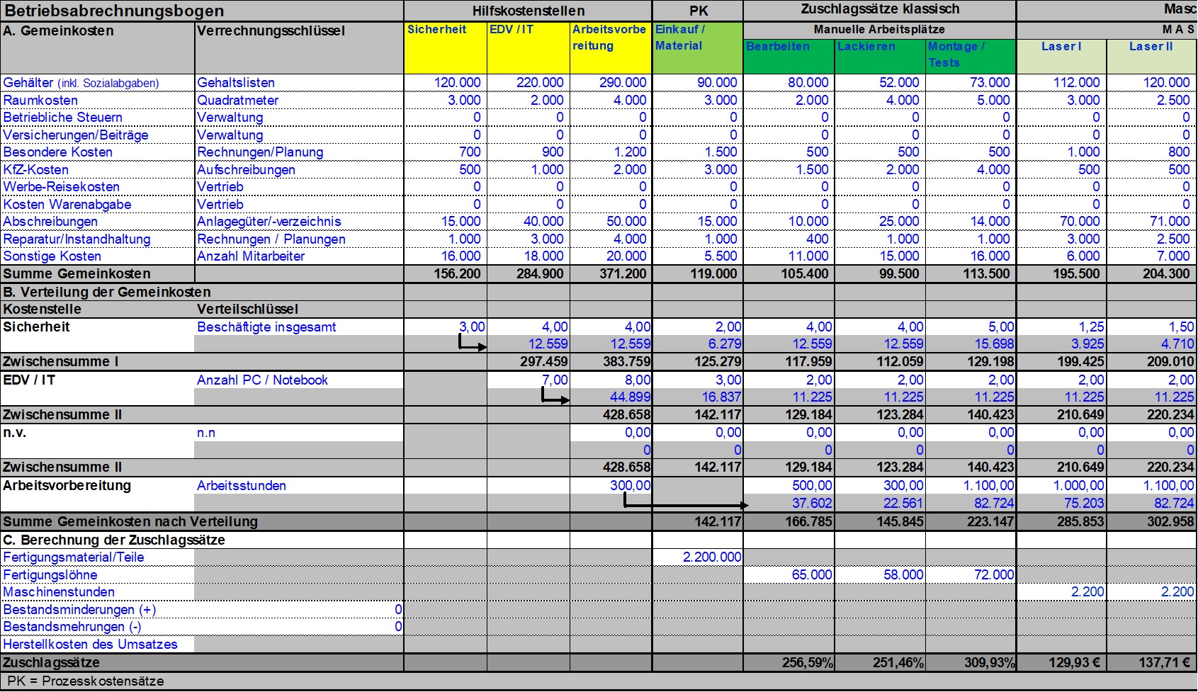Viewport: 1198px width, 692px height.
Task: Select the yellow Arbeitsvorbereitung column header
Action: [610, 47]
